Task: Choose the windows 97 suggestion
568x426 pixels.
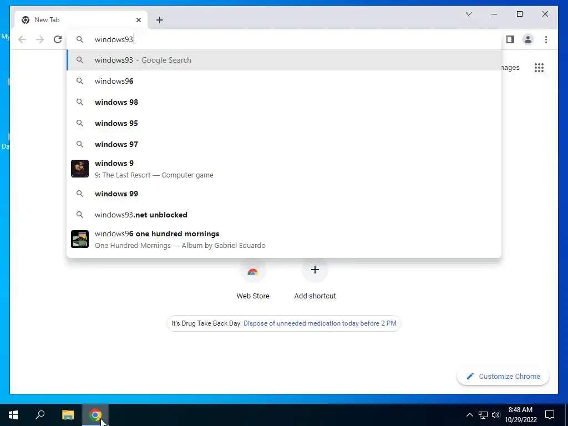Action: pos(284,144)
